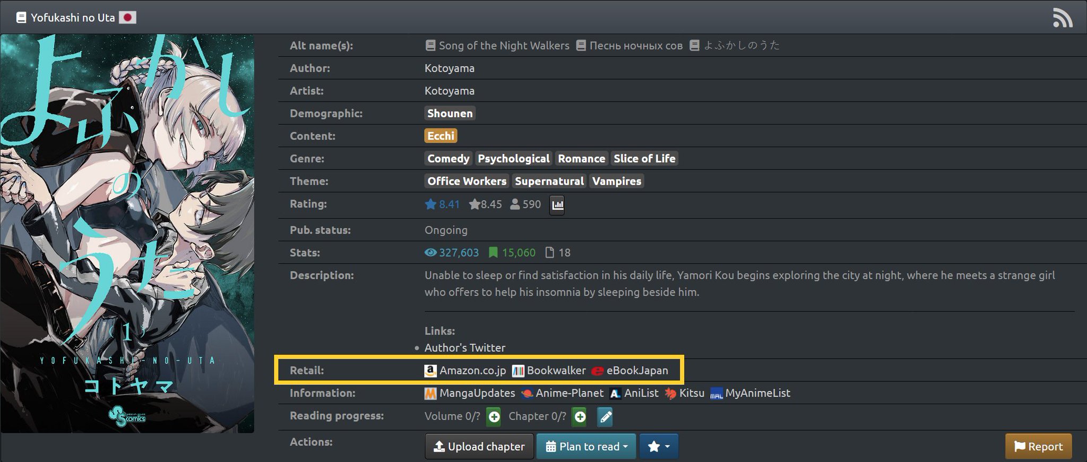Viewport: 1087px width, 462px height.
Task: Open the rating statistics chart icon
Action: tap(557, 204)
